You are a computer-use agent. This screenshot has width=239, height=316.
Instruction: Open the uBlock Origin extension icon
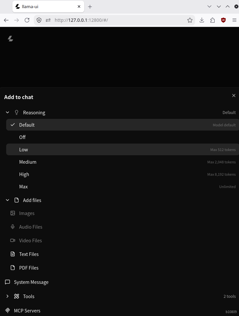(x=223, y=20)
